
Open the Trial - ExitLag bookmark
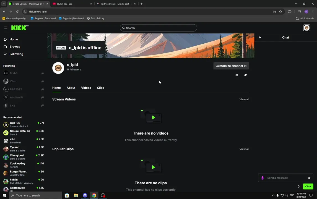tap(95, 19)
